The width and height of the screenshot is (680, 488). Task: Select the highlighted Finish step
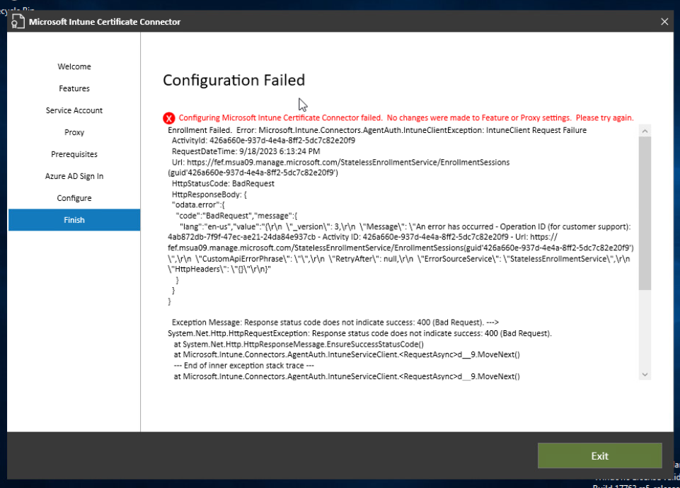[74, 219]
